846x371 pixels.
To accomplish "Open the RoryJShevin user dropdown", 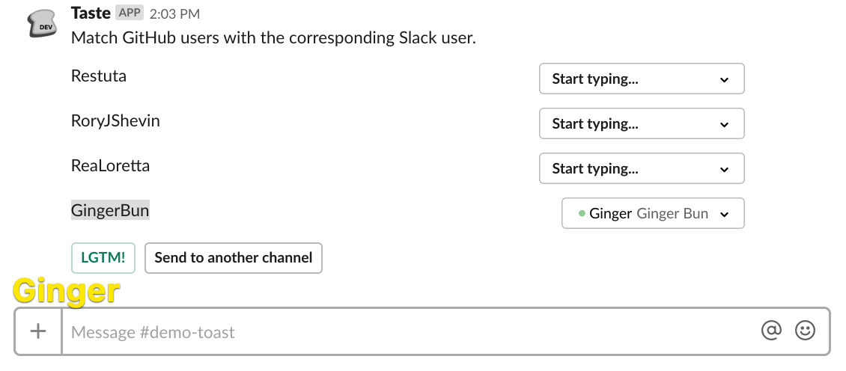I will [641, 123].
